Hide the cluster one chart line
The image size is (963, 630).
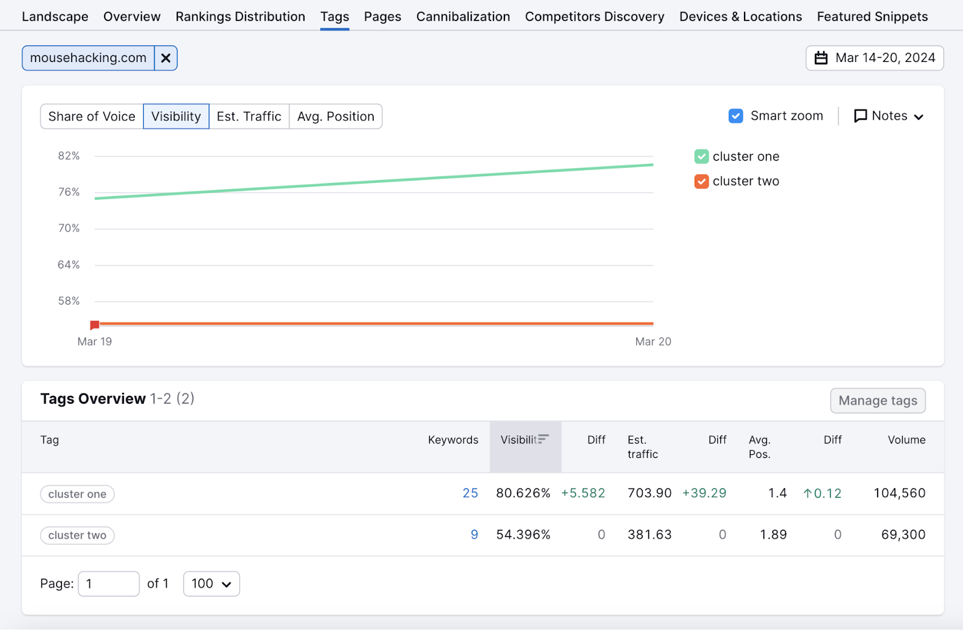pos(701,156)
